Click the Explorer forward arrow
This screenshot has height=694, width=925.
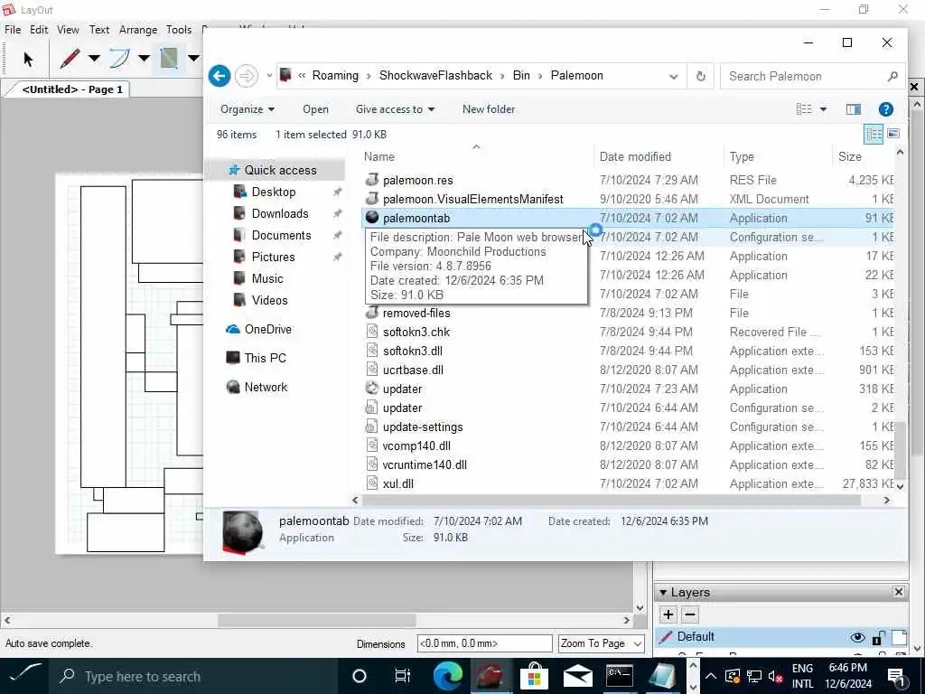pos(247,76)
